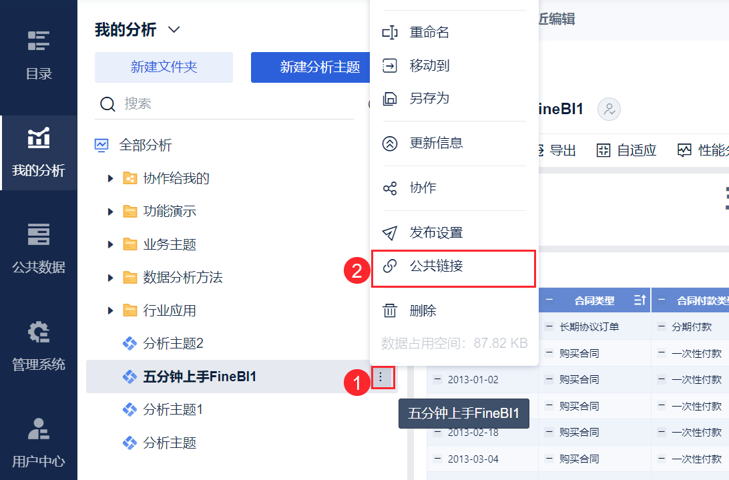Image resolution: width=729 pixels, height=480 pixels.
Task: Sort the 合同类型 column header icon
Action: (x=639, y=301)
